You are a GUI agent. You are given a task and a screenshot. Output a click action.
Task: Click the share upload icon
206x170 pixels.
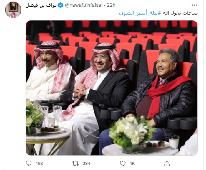[167, 163]
